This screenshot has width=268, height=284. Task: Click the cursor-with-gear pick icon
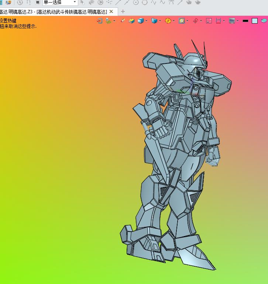pyautogui.click(x=92, y=2)
